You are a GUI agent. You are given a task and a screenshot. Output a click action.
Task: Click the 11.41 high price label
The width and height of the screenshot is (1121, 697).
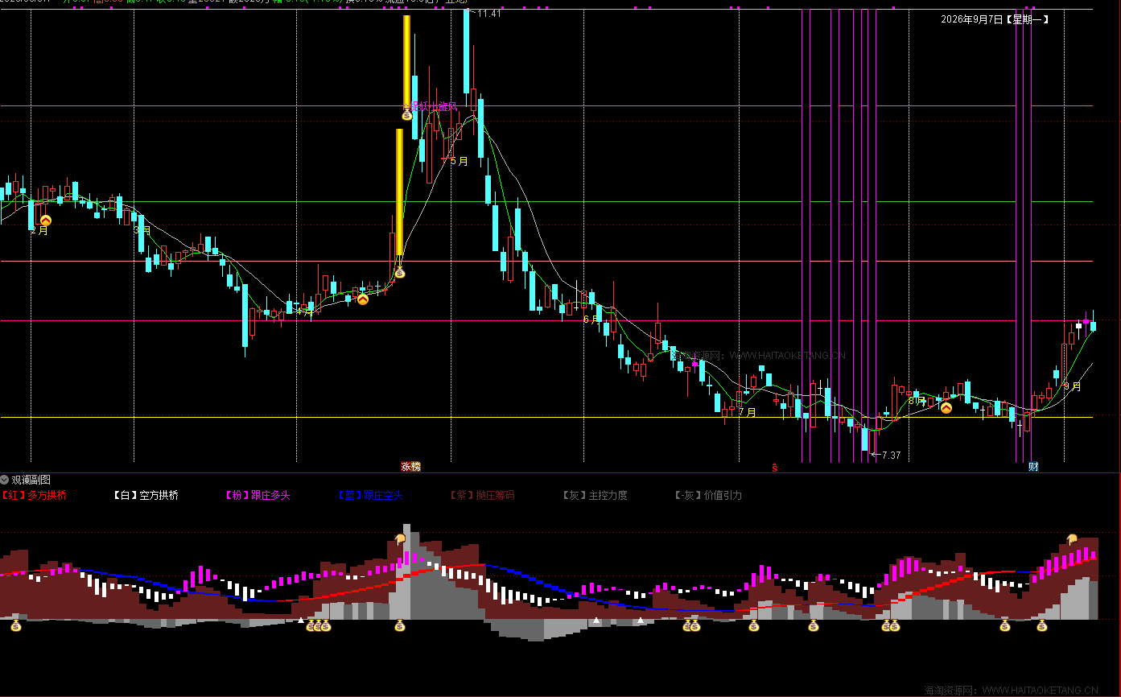tap(488, 14)
